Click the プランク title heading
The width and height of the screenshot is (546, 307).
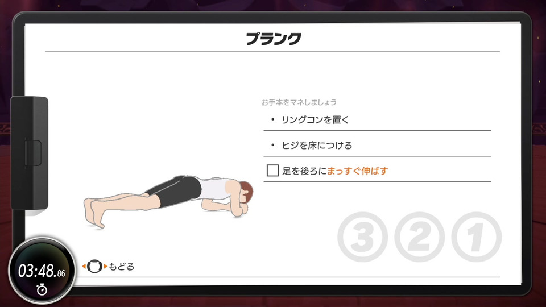pos(274,39)
